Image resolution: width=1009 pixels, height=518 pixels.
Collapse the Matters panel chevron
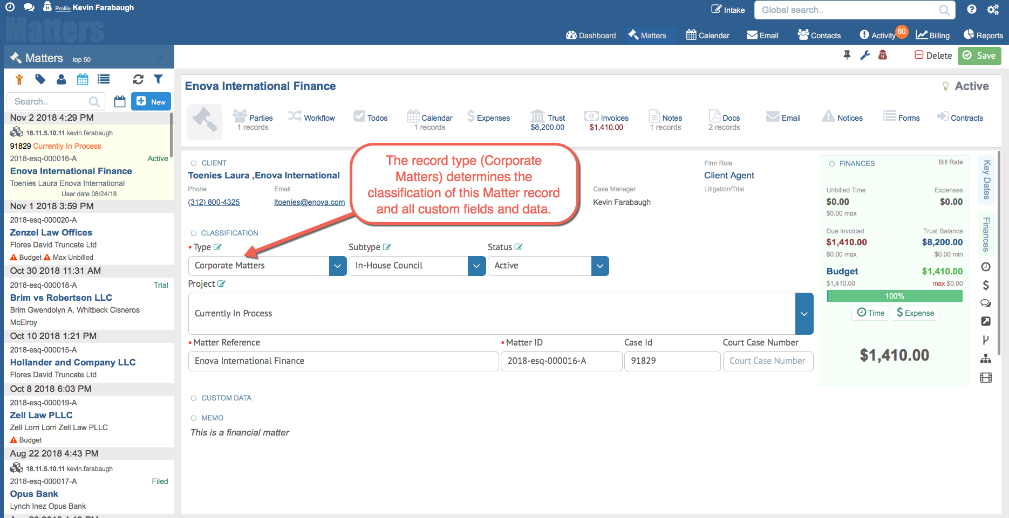point(160,58)
